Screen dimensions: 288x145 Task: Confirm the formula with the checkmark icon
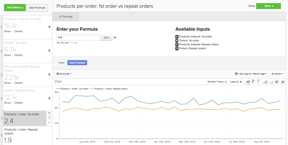115,38
